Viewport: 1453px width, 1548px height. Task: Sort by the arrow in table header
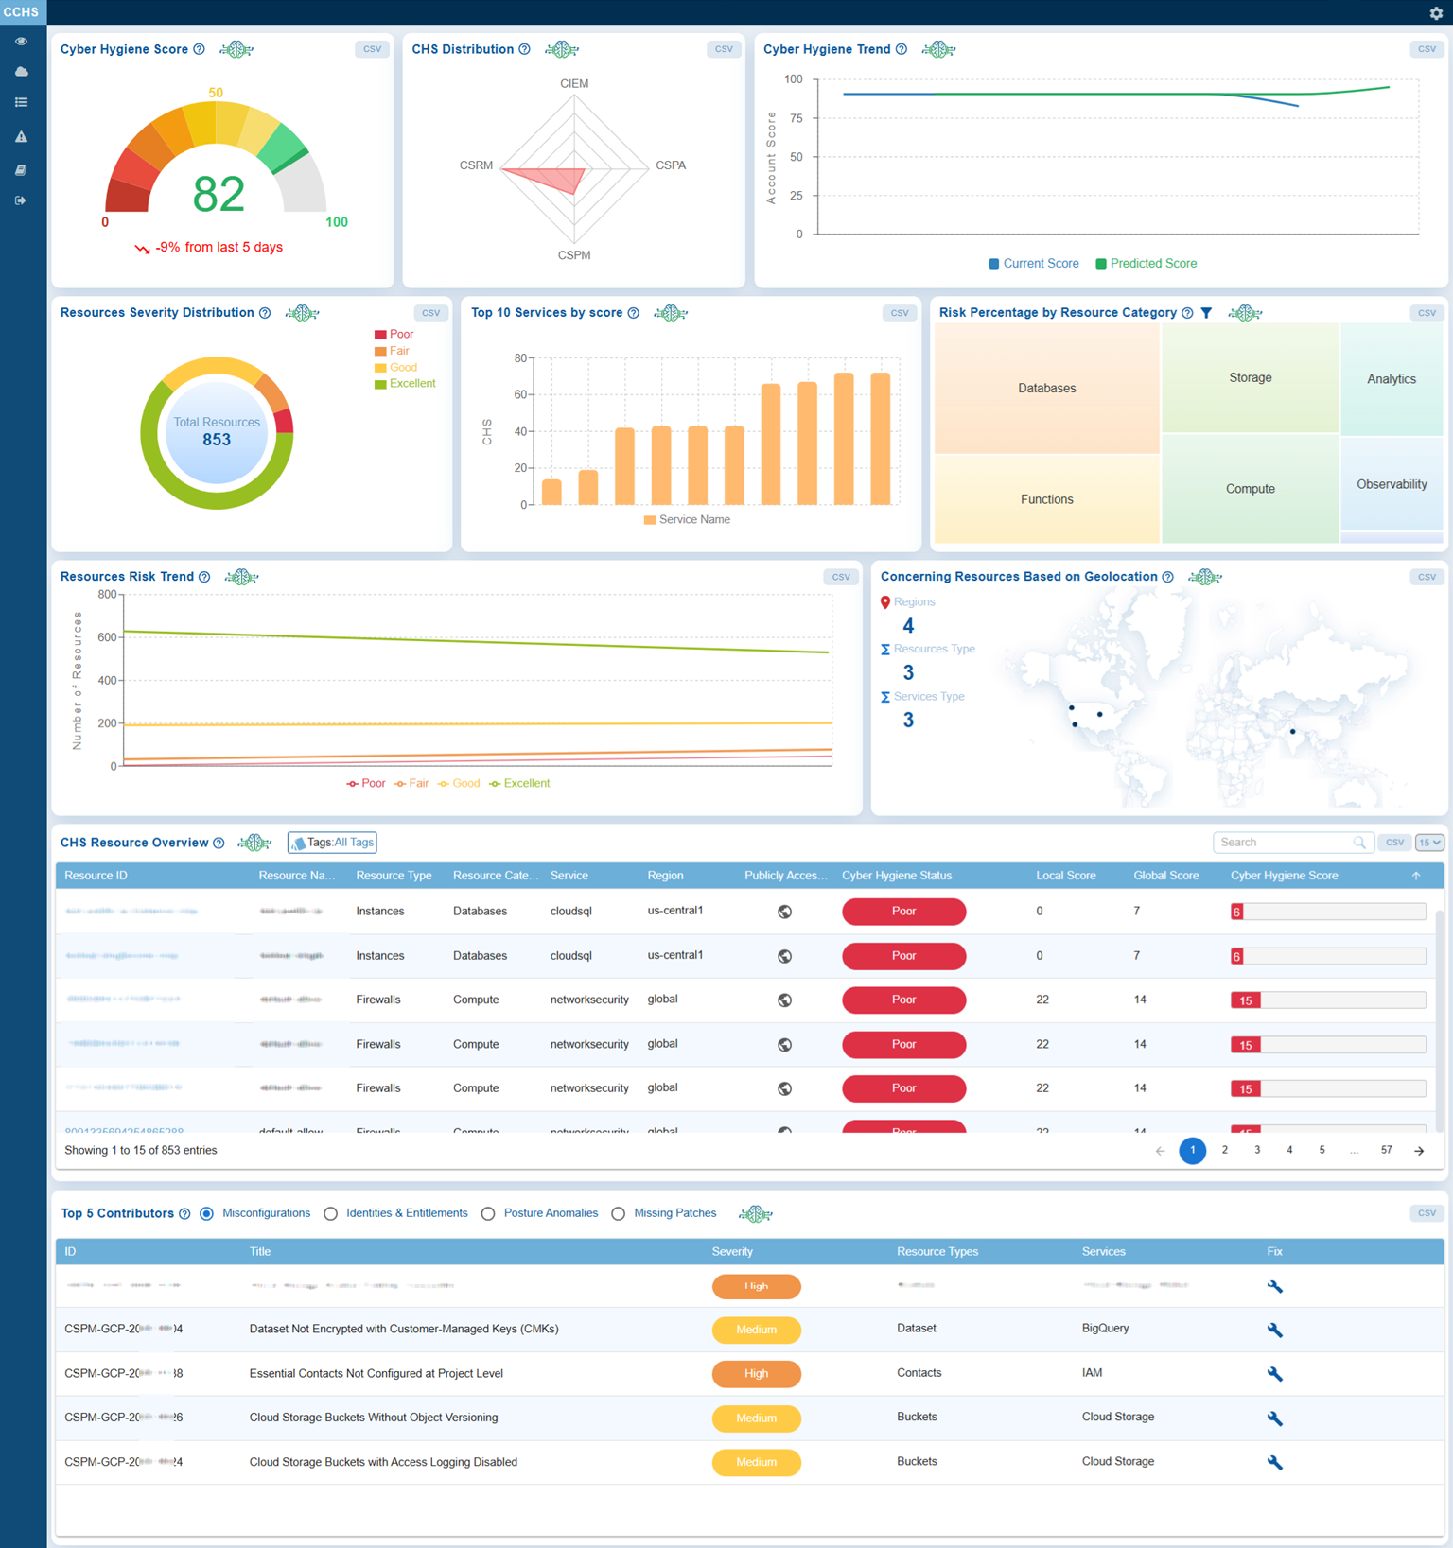1416,876
